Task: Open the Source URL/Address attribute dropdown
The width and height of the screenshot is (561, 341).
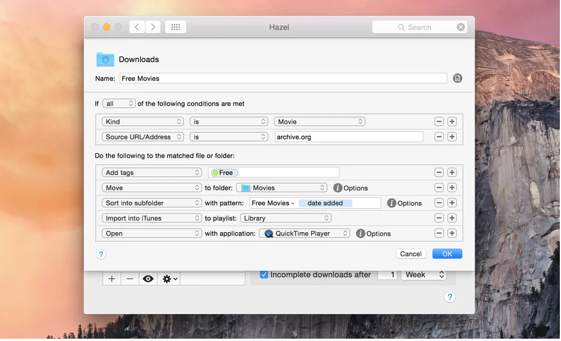Action: click(x=143, y=137)
